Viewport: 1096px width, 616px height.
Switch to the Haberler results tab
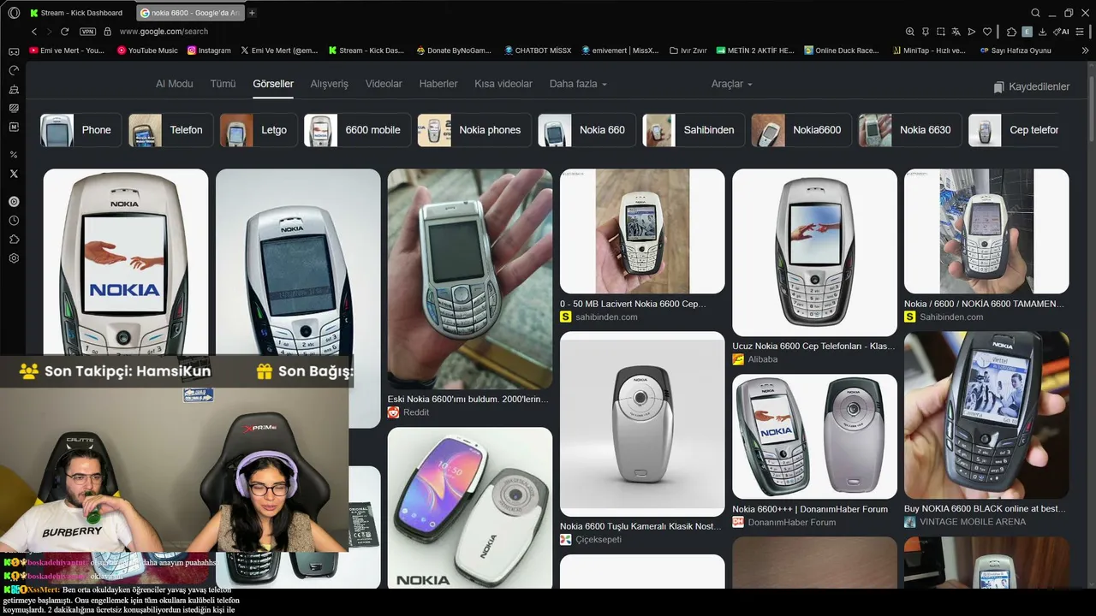(438, 84)
